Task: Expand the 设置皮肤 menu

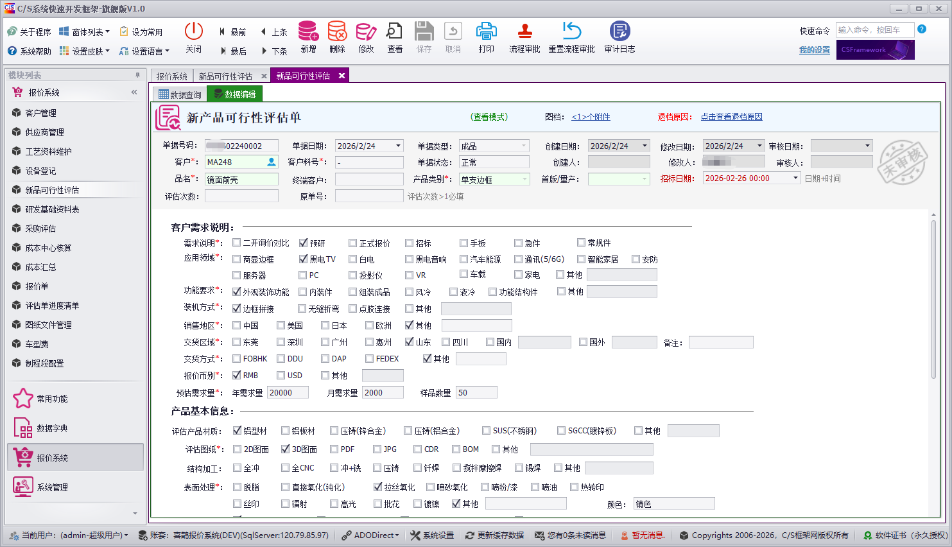Action: click(x=85, y=51)
